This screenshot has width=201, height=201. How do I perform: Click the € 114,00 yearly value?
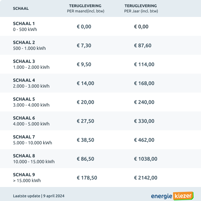pos(144,65)
